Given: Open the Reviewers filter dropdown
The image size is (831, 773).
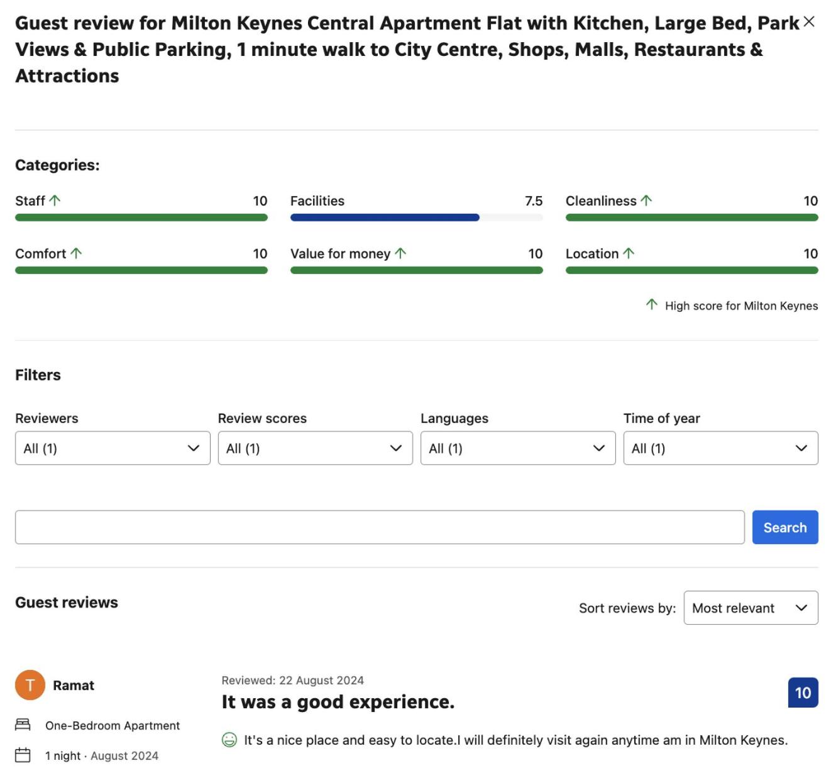Looking at the screenshot, I should coord(113,448).
